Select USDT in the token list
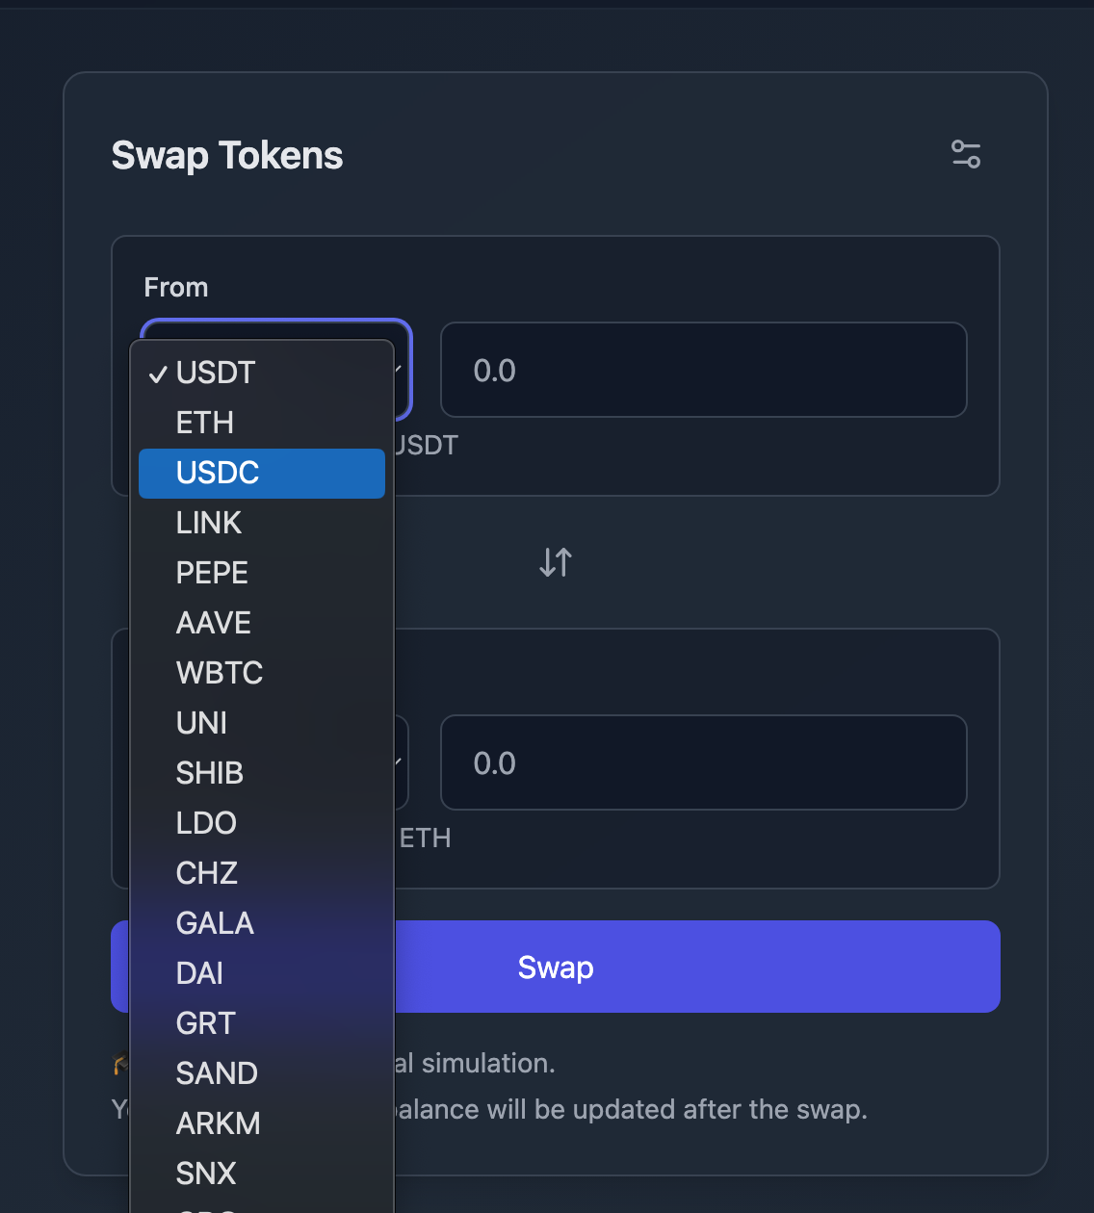This screenshot has height=1213, width=1094. click(216, 373)
